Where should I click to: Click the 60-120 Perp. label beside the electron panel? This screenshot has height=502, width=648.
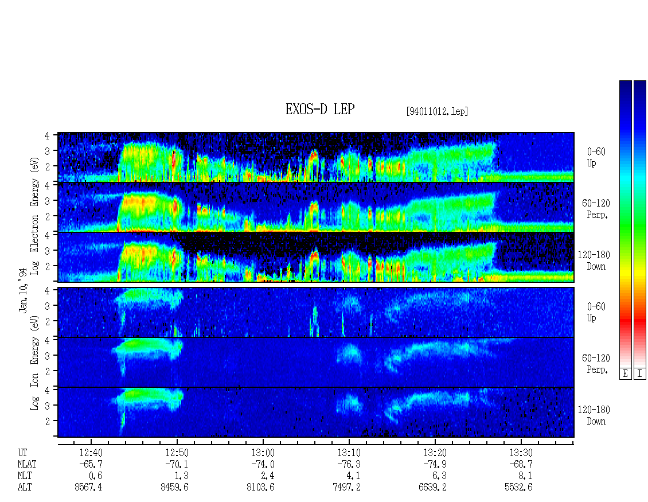(x=596, y=209)
